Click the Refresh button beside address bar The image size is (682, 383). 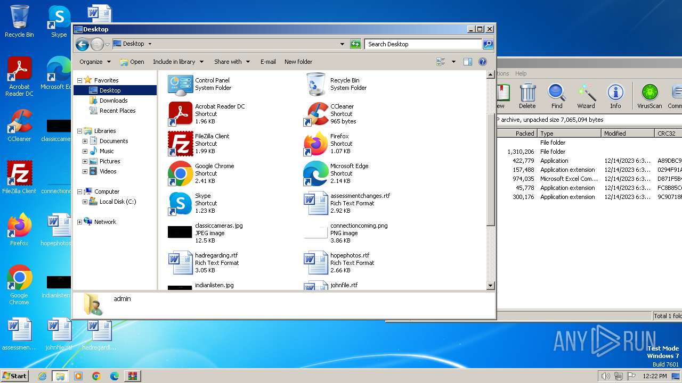coord(355,44)
